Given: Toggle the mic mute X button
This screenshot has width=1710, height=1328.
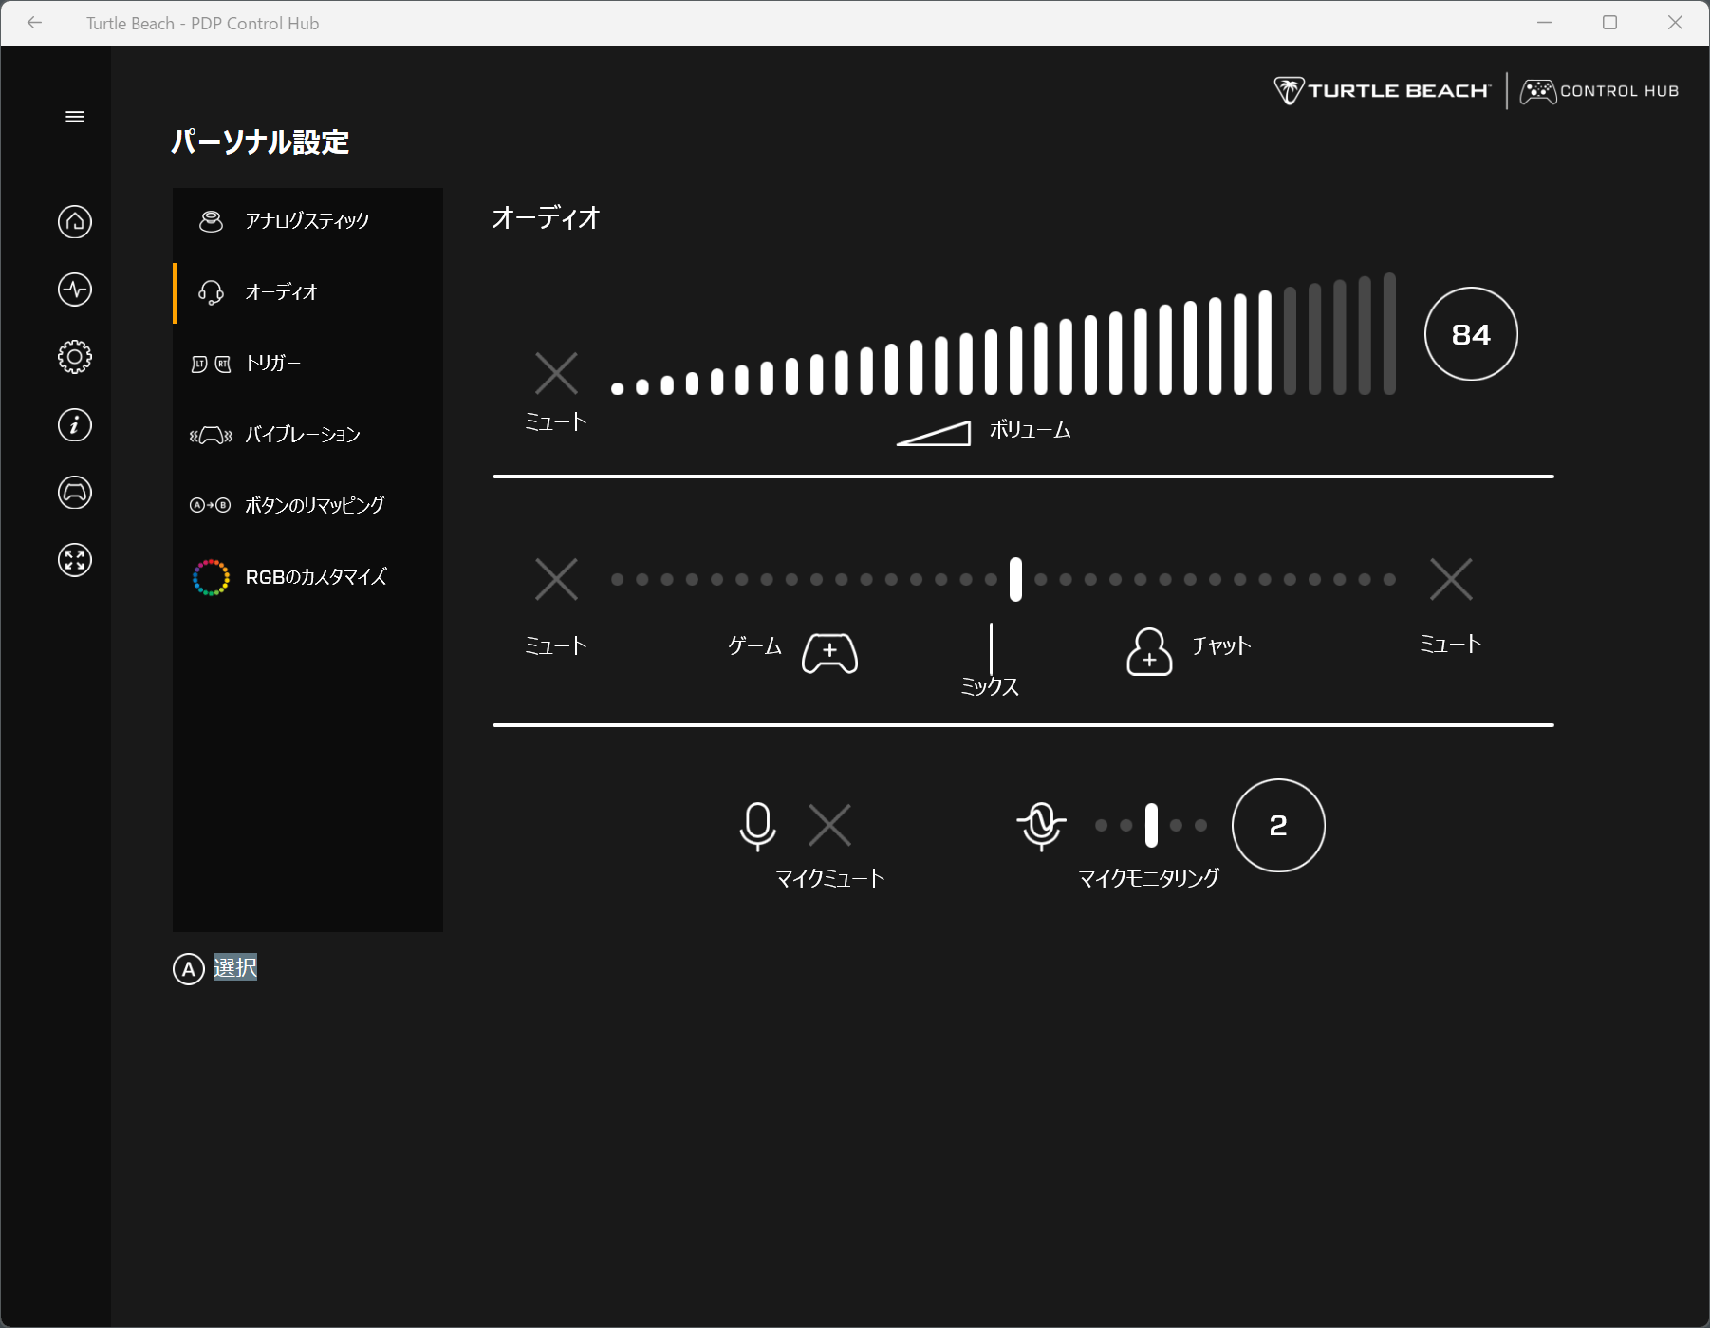Looking at the screenshot, I should pyautogui.click(x=829, y=825).
